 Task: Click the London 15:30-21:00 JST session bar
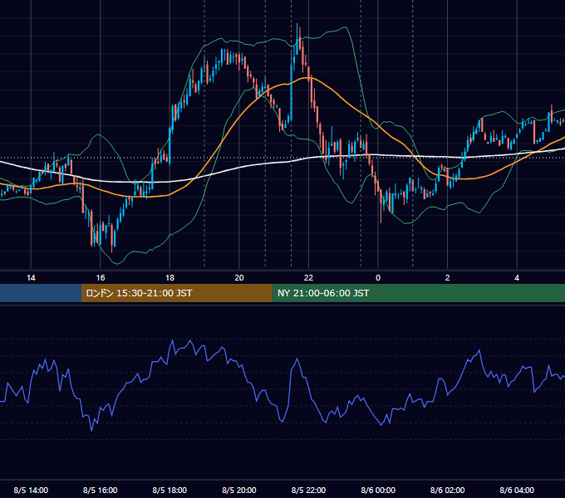click(176, 293)
